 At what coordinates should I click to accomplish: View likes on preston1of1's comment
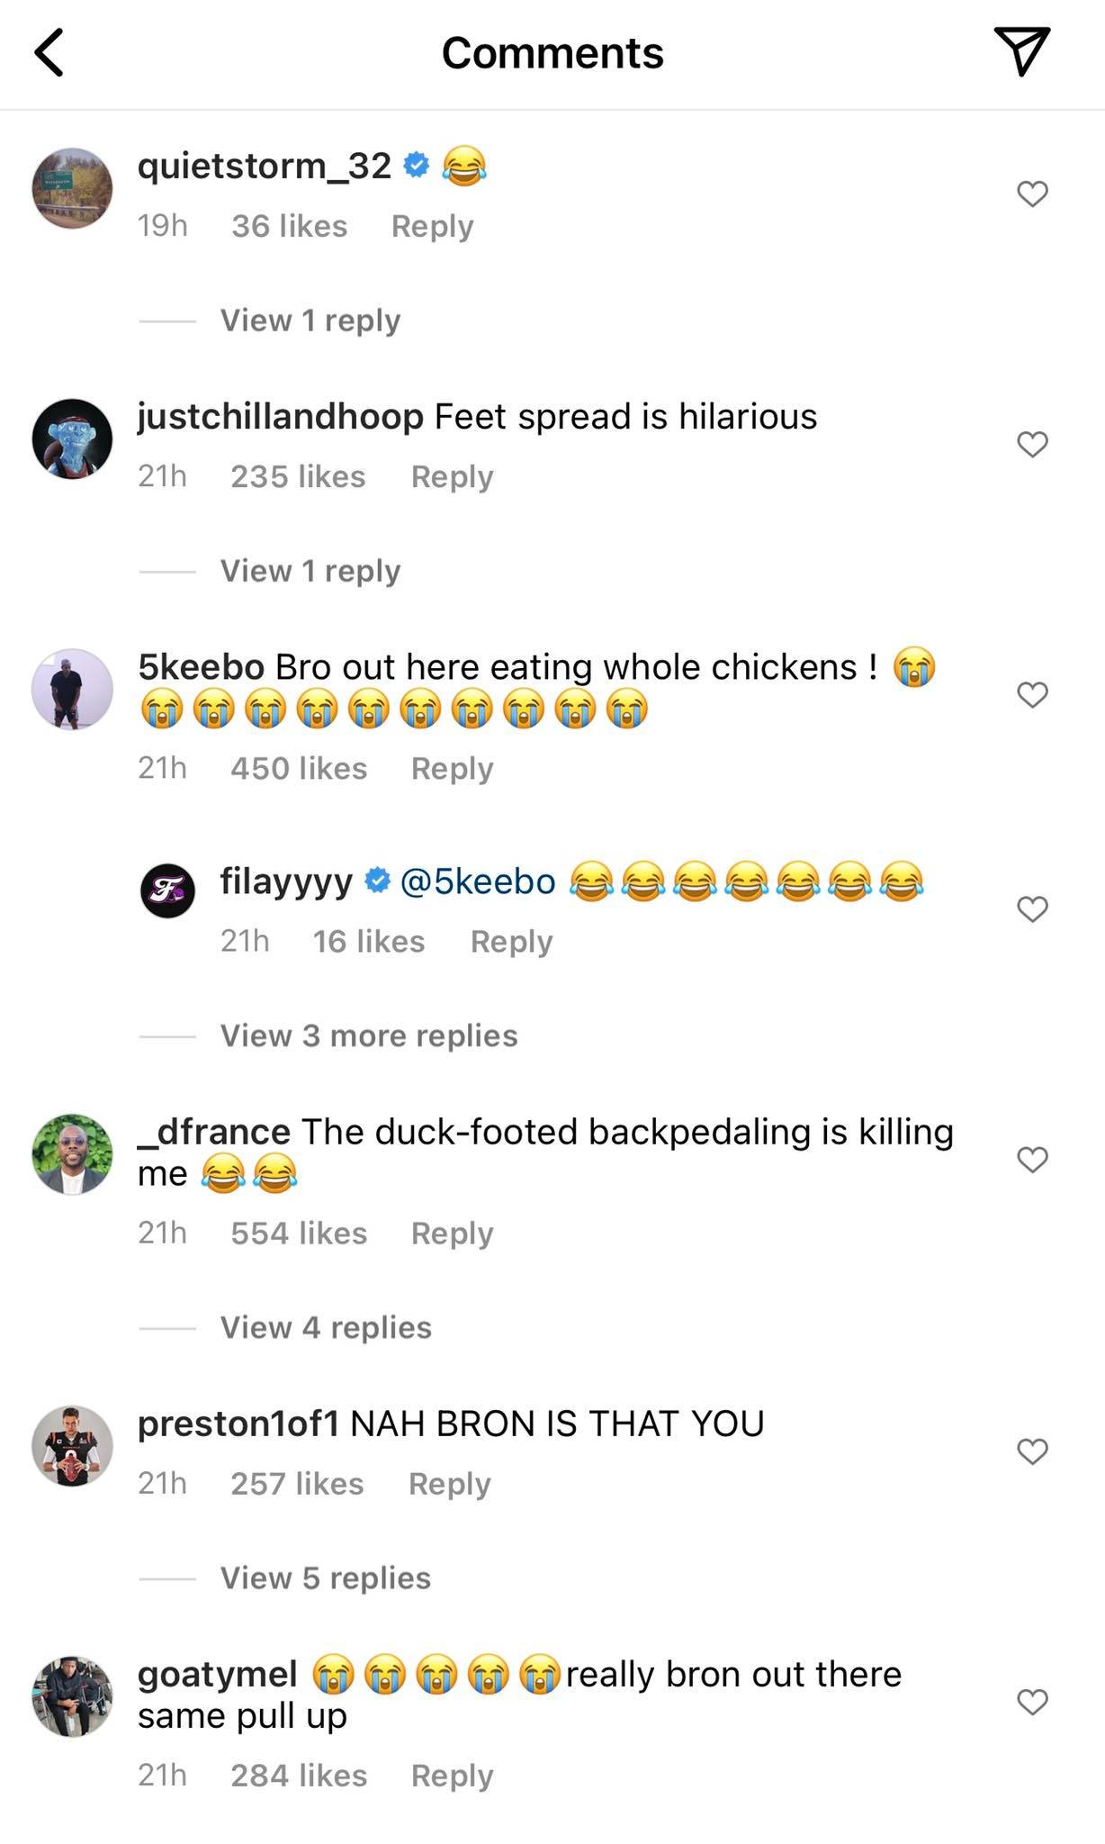click(x=297, y=1483)
